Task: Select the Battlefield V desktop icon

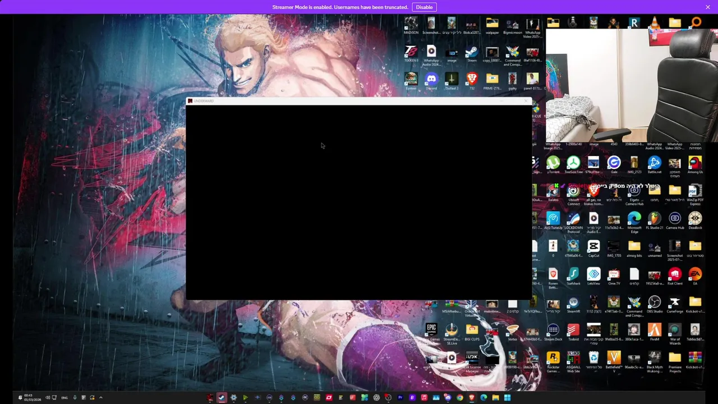Action: 614,362
